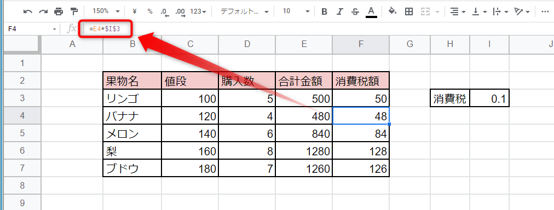This screenshot has height=210, width=554.
Task: Click the Undo icon
Action: (27, 11)
